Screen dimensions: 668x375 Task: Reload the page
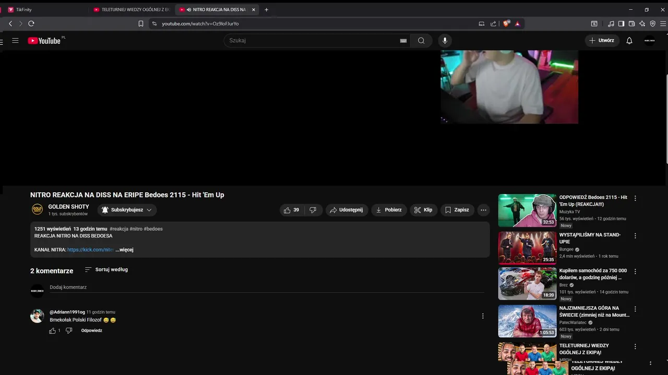pos(31,23)
